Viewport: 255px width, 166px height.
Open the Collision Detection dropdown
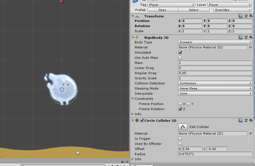(215, 83)
